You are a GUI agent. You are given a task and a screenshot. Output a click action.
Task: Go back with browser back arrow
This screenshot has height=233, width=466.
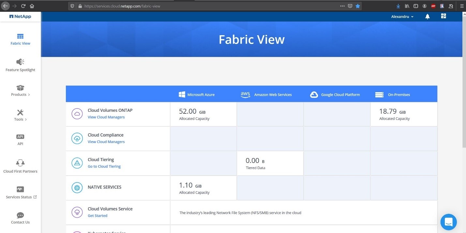point(5,6)
